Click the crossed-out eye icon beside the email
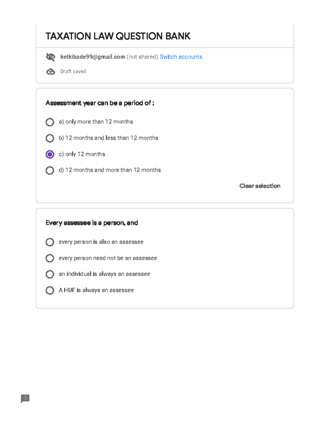 click(x=50, y=57)
